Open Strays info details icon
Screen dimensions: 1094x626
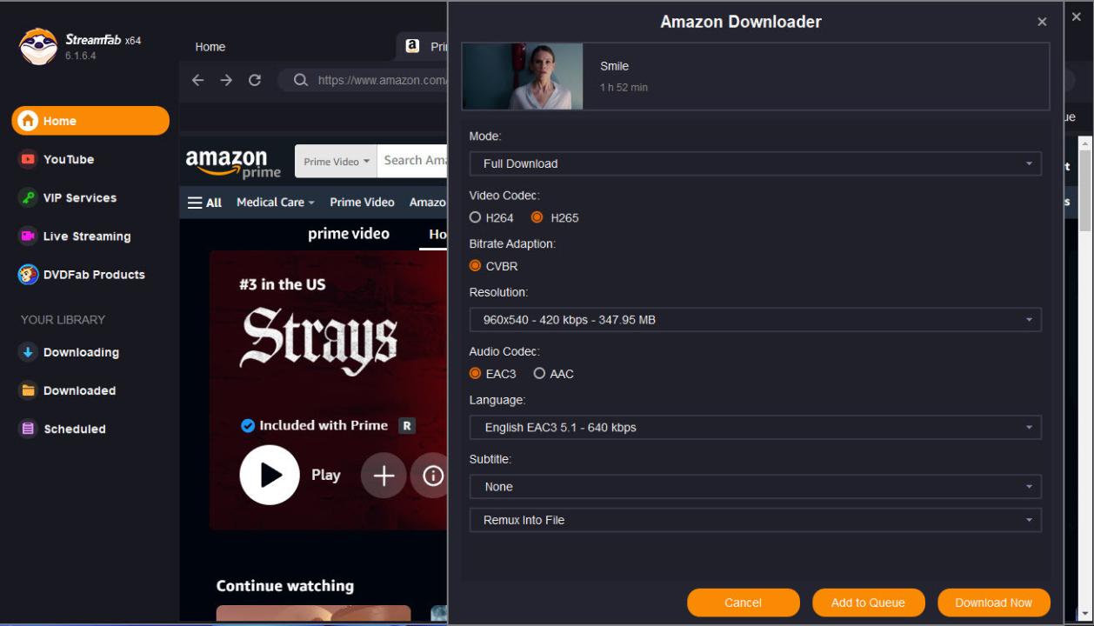point(432,476)
